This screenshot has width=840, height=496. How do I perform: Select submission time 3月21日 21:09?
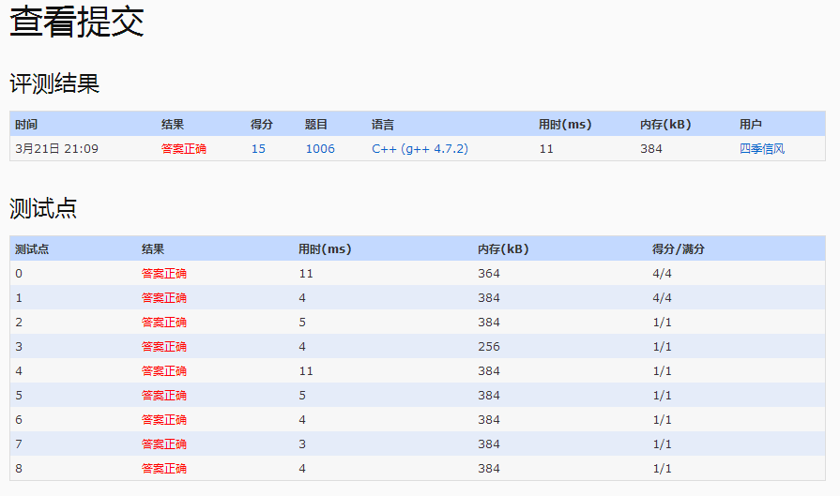click(x=57, y=149)
